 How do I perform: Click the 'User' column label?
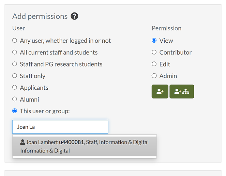[x=19, y=28]
